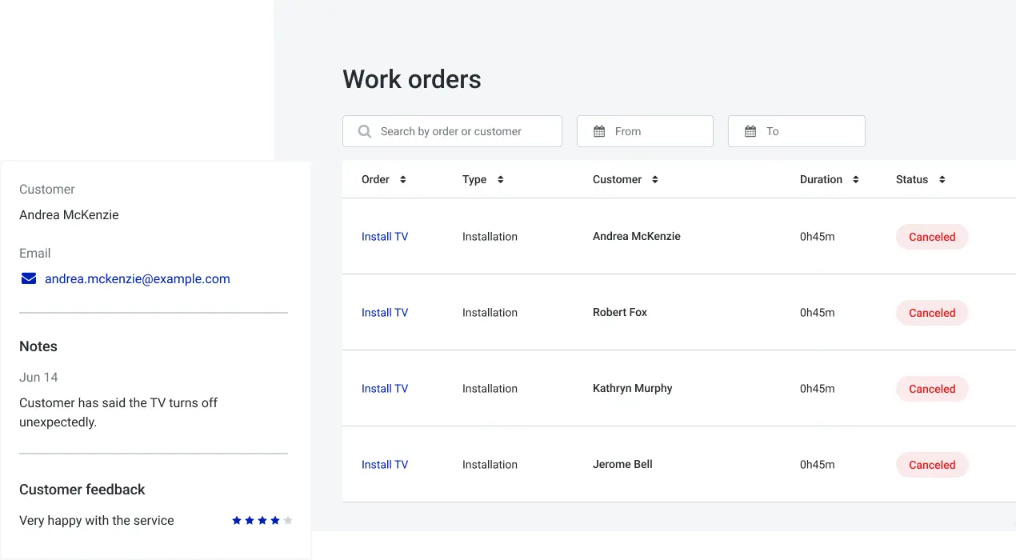Viewport: 1016px width, 560px height.
Task: Click the search magnifier icon
Action: pyautogui.click(x=364, y=130)
